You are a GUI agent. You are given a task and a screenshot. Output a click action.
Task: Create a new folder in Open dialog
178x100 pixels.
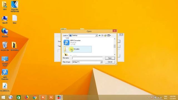click(x=105, y=36)
